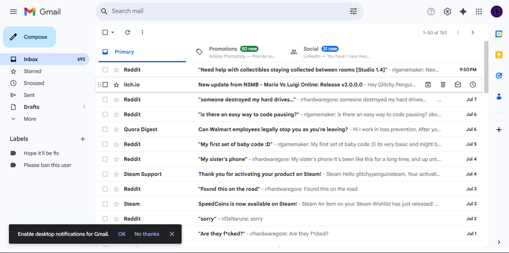Open the Gemini sparkle icon
Screen dimensions: 509x253
coord(463,12)
